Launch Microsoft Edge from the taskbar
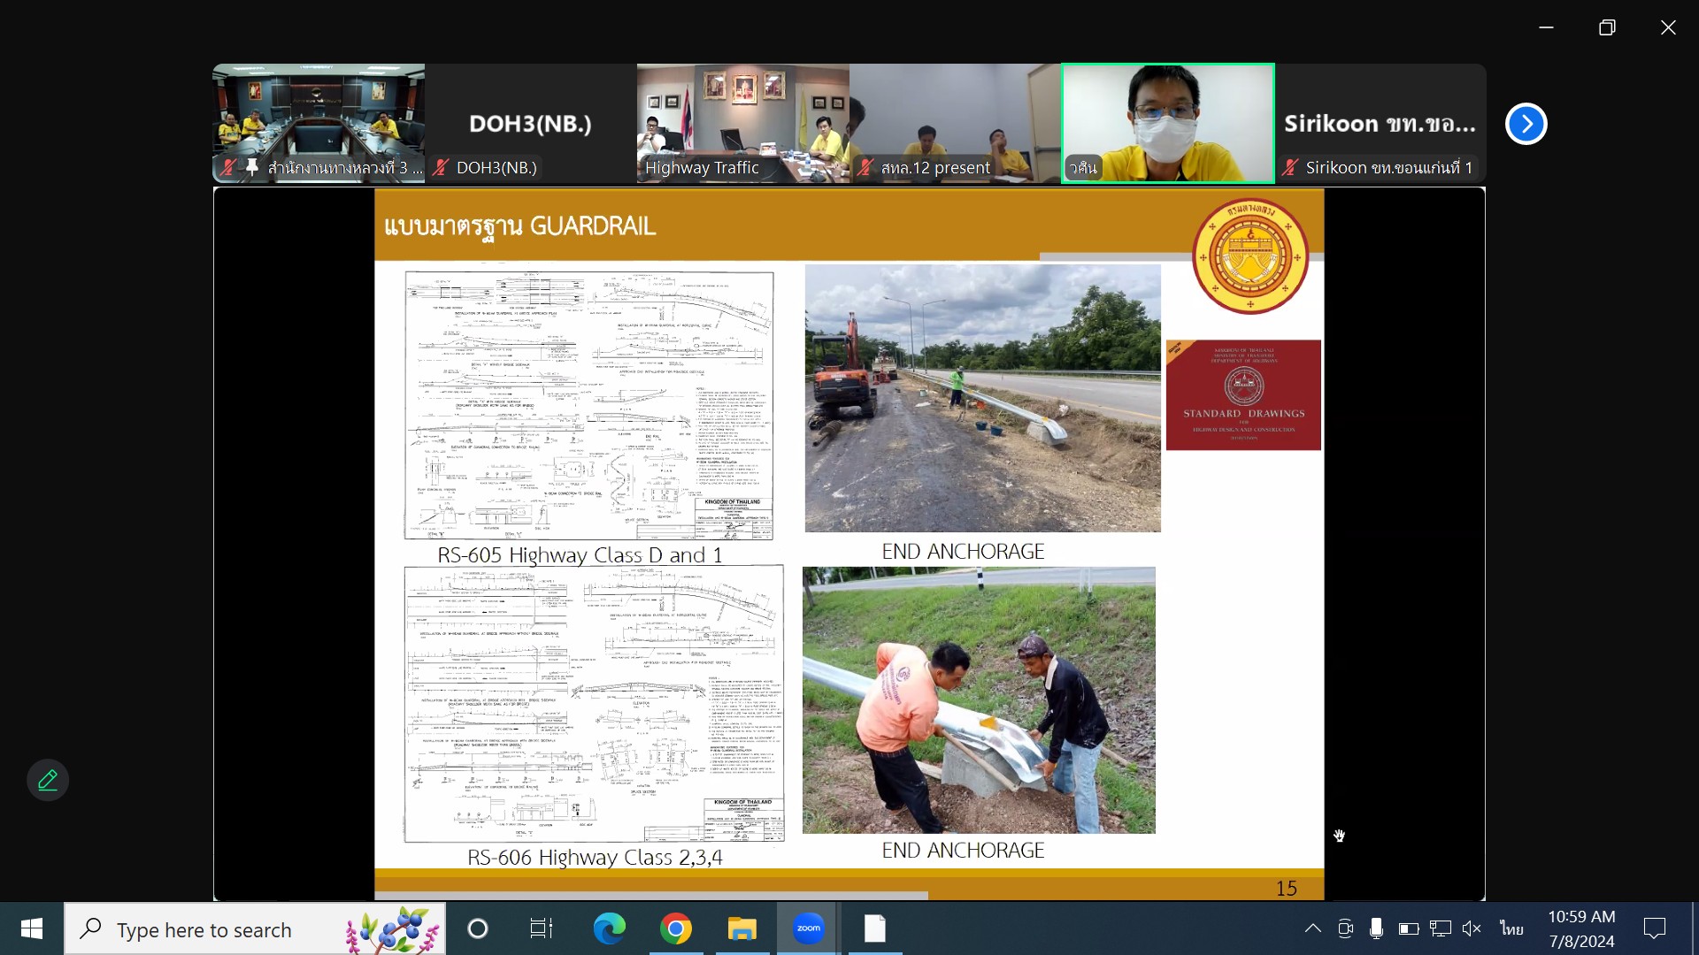Screen dimensions: 1699x955 [609, 928]
